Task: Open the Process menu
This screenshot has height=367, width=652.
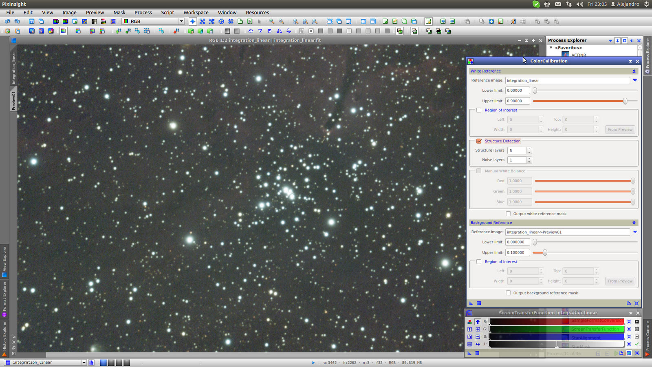Action: [143, 13]
